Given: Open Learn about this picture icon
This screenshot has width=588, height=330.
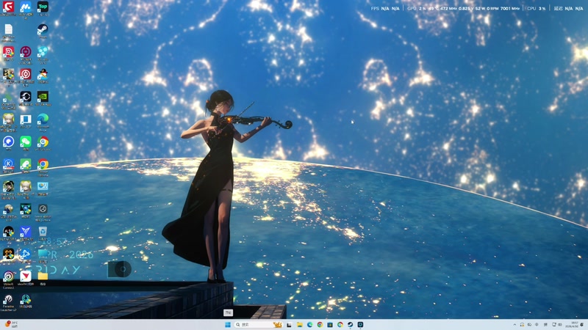Looking at the screenshot, I should pos(43,212).
